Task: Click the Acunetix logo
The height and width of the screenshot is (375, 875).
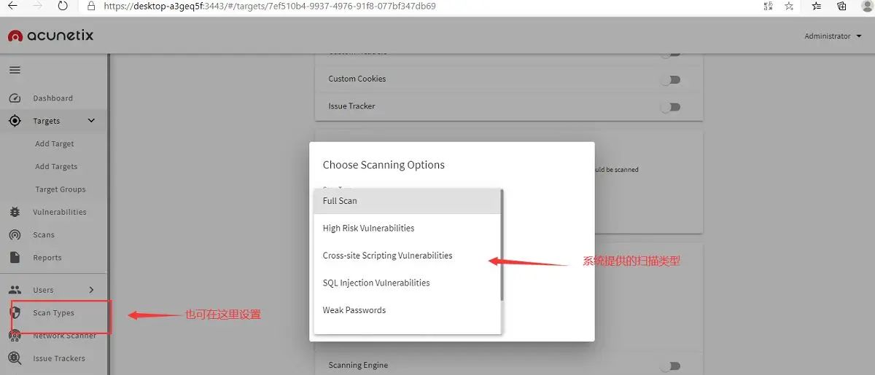Action: [51, 36]
